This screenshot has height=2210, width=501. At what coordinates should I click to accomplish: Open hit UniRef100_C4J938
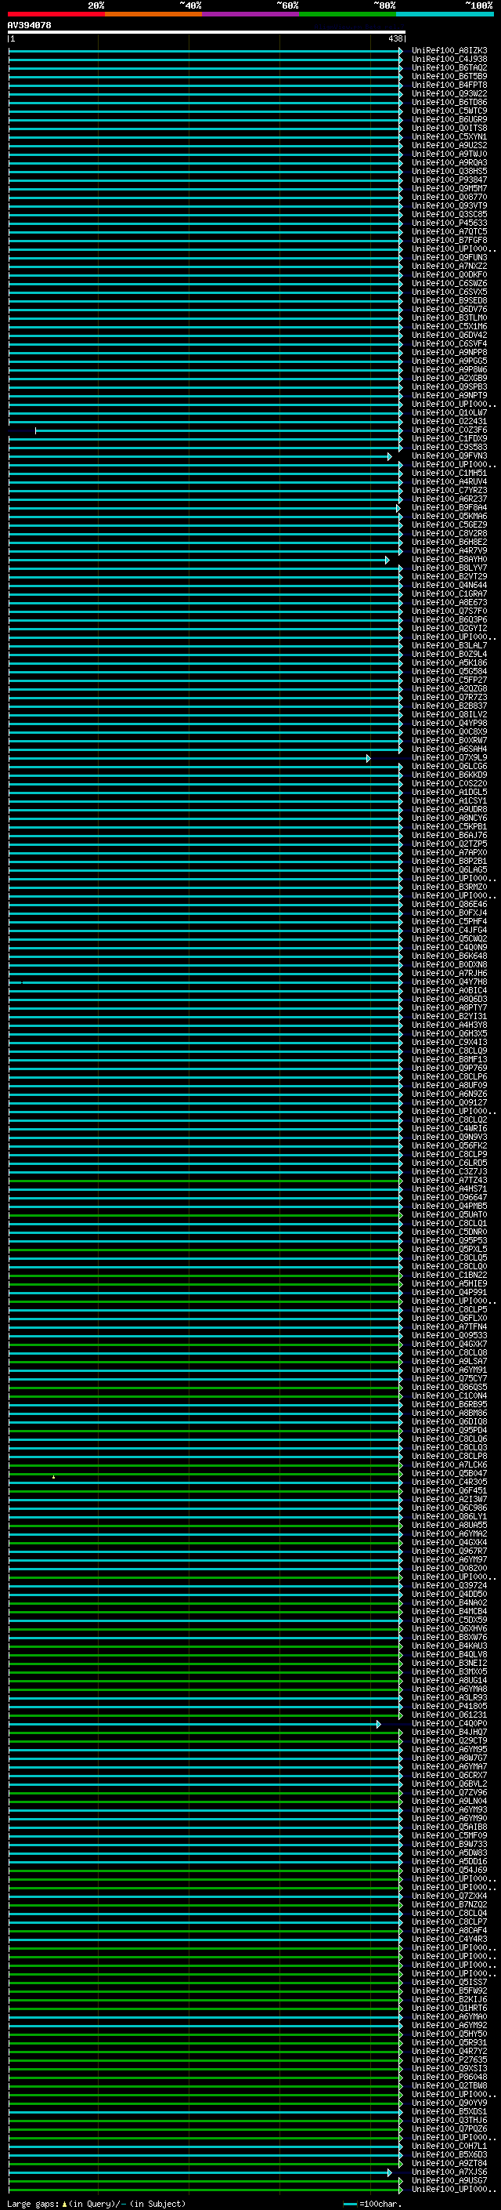pyautogui.click(x=449, y=60)
